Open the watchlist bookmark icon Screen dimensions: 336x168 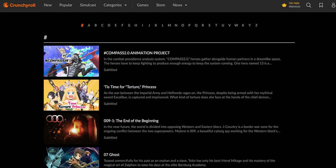pos(321,5)
